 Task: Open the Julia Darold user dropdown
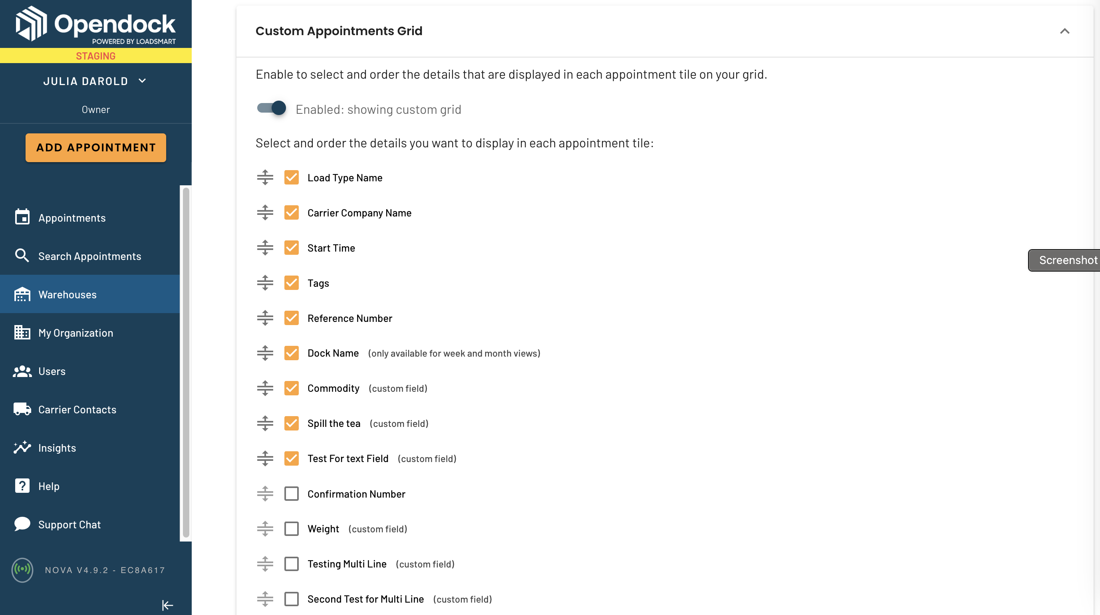click(x=95, y=81)
